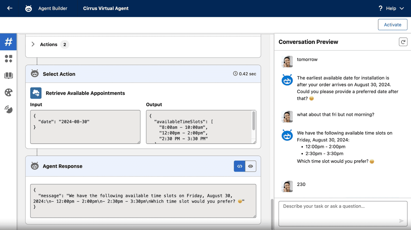This screenshot has height=230, width=411.
Task: Click the clock icon beside 0.42 sec
Action: 235,74
